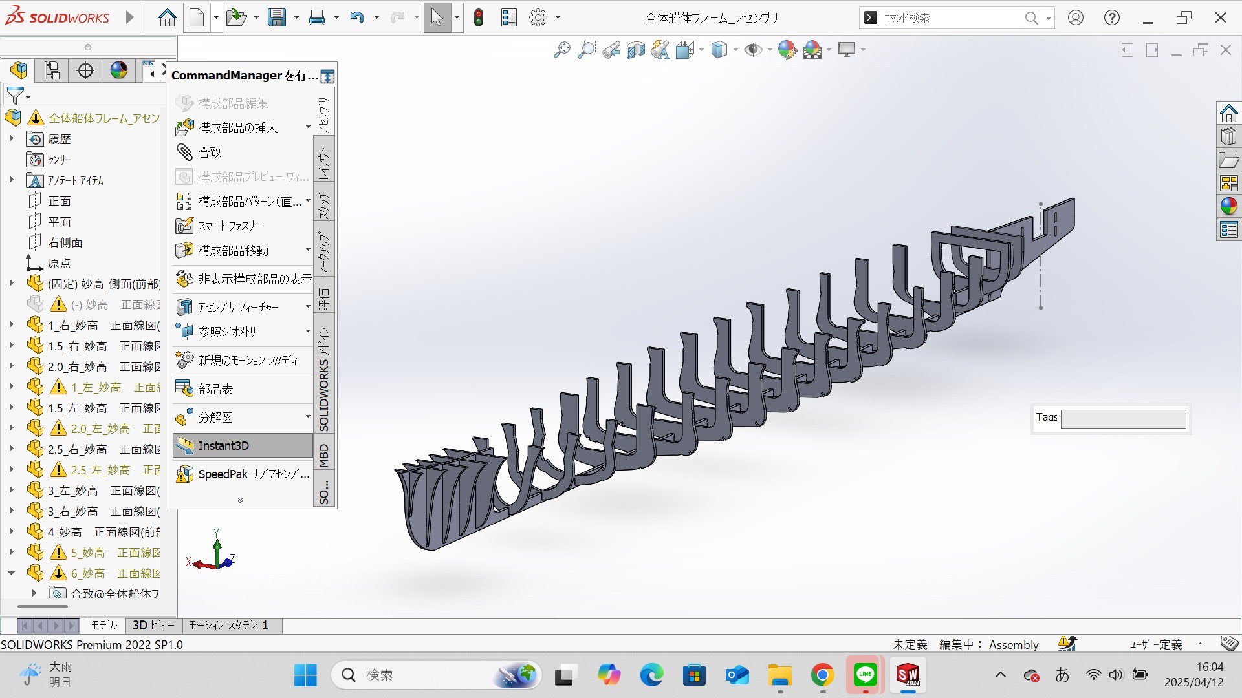The image size is (1242, 698).
Task: Open the 分解図 dropdown arrow
Action: point(308,417)
